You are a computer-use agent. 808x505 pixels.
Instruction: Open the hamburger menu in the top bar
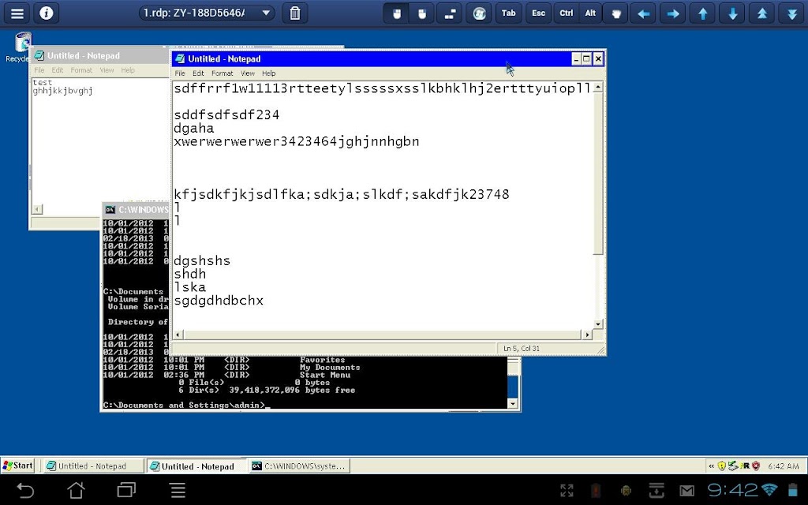17,13
